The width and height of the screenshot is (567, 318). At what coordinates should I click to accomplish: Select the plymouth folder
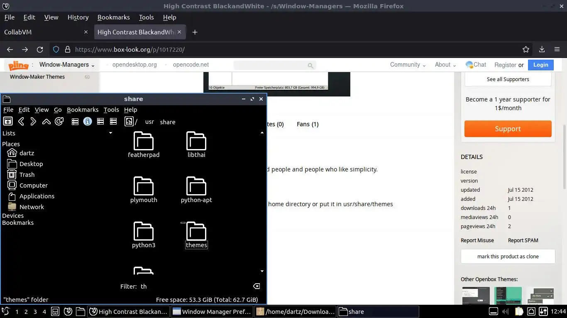(144, 190)
